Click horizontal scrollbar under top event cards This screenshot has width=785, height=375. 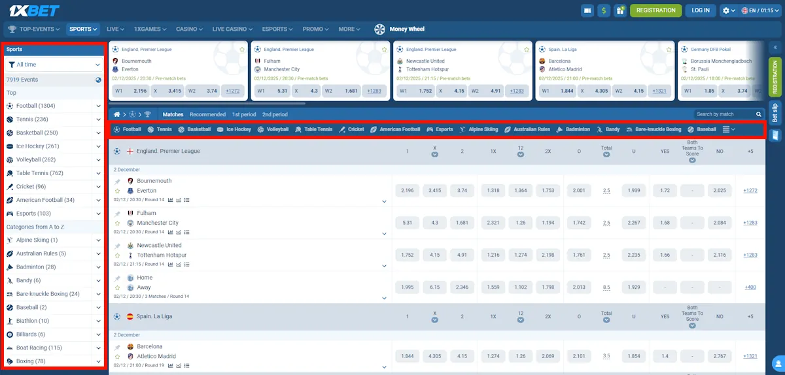(x=207, y=103)
